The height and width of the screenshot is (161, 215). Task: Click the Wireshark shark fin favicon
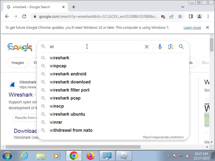tap(12, 85)
